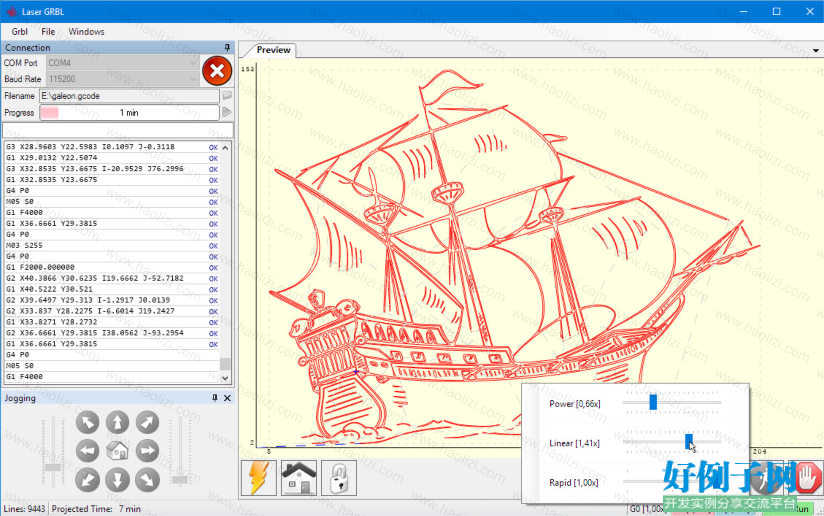Jog left arrow button
The height and width of the screenshot is (516, 824).
tap(88, 451)
